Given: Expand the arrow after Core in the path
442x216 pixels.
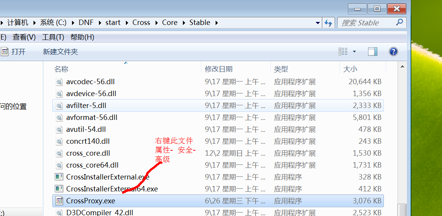Looking at the screenshot, I should pyautogui.click(x=184, y=23).
